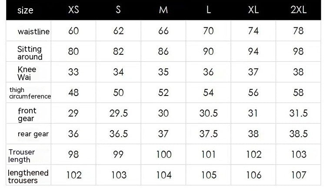Select the 'lengthened trousers' row label

(28, 176)
